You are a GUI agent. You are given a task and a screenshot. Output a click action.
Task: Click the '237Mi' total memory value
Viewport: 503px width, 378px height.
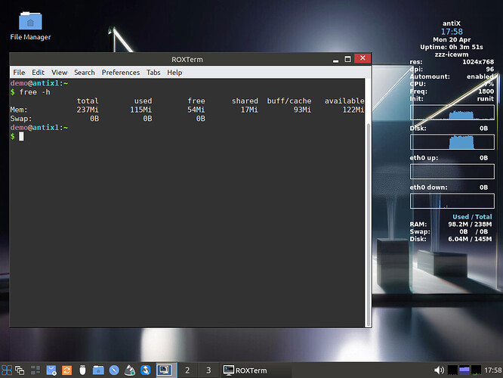pos(88,110)
